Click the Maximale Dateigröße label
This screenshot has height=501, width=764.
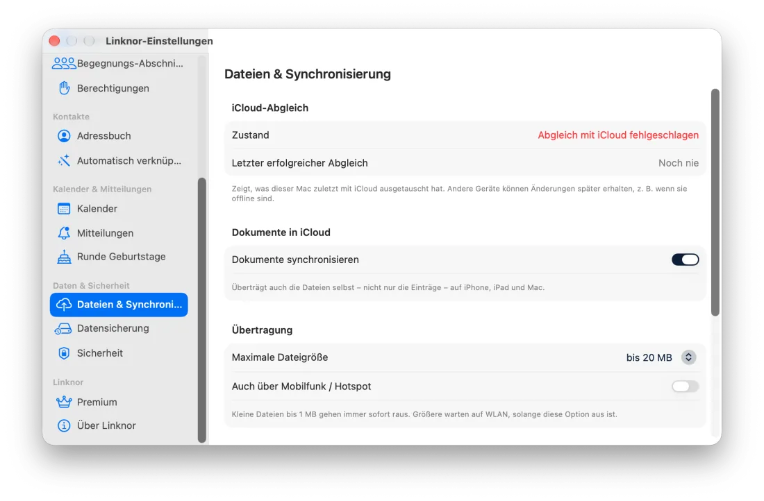[x=280, y=357]
